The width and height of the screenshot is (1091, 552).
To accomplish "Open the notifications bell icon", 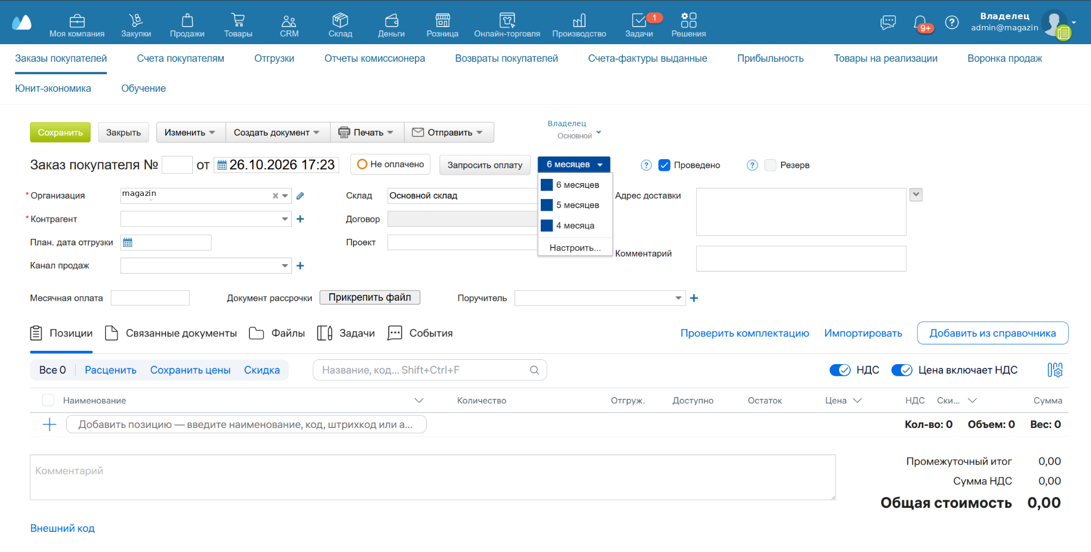I will click(920, 22).
